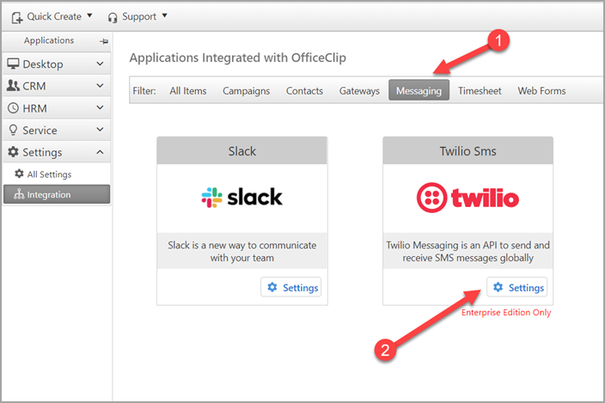Click the Slack logo image

click(242, 198)
